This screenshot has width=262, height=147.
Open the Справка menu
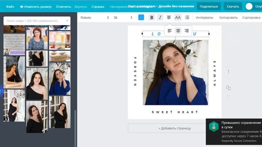click(x=98, y=7)
